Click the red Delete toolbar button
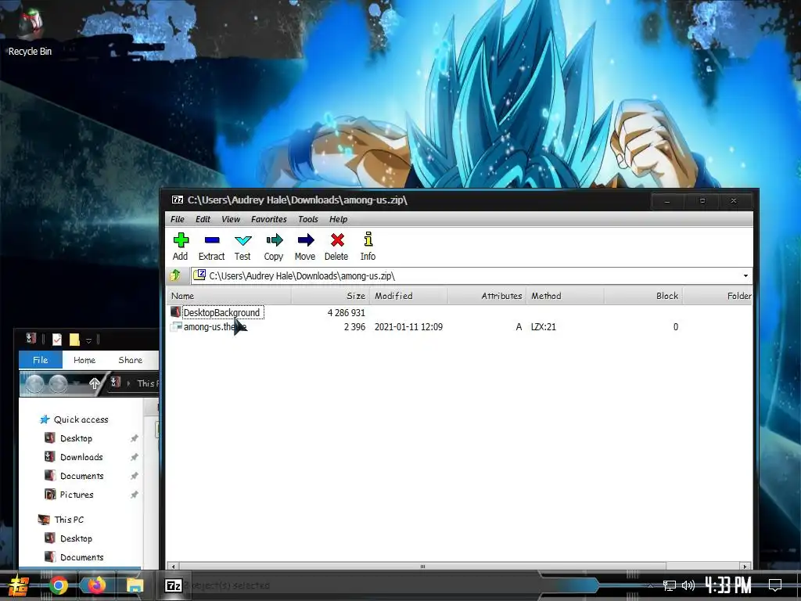 point(336,247)
